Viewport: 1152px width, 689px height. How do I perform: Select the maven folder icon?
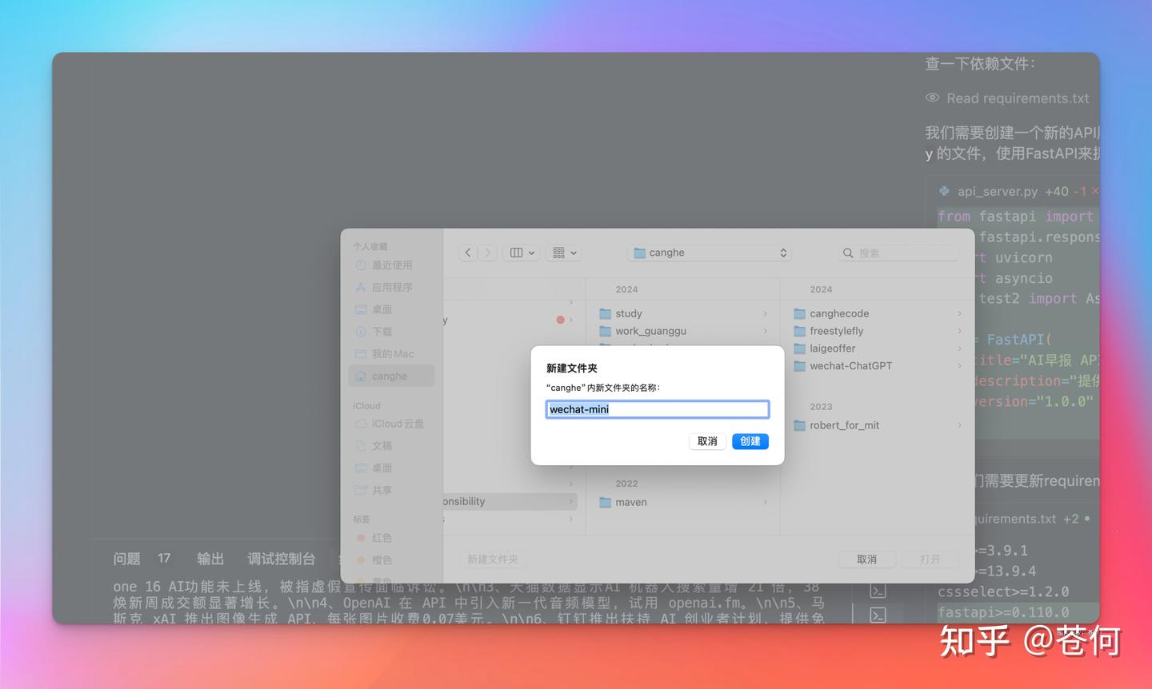[606, 502]
